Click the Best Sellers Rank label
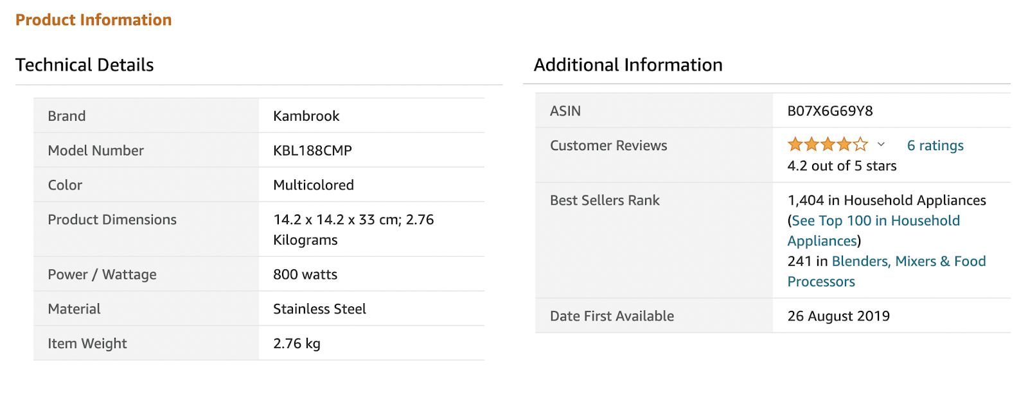This screenshot has height=393, width=1028. click(605, 201)
